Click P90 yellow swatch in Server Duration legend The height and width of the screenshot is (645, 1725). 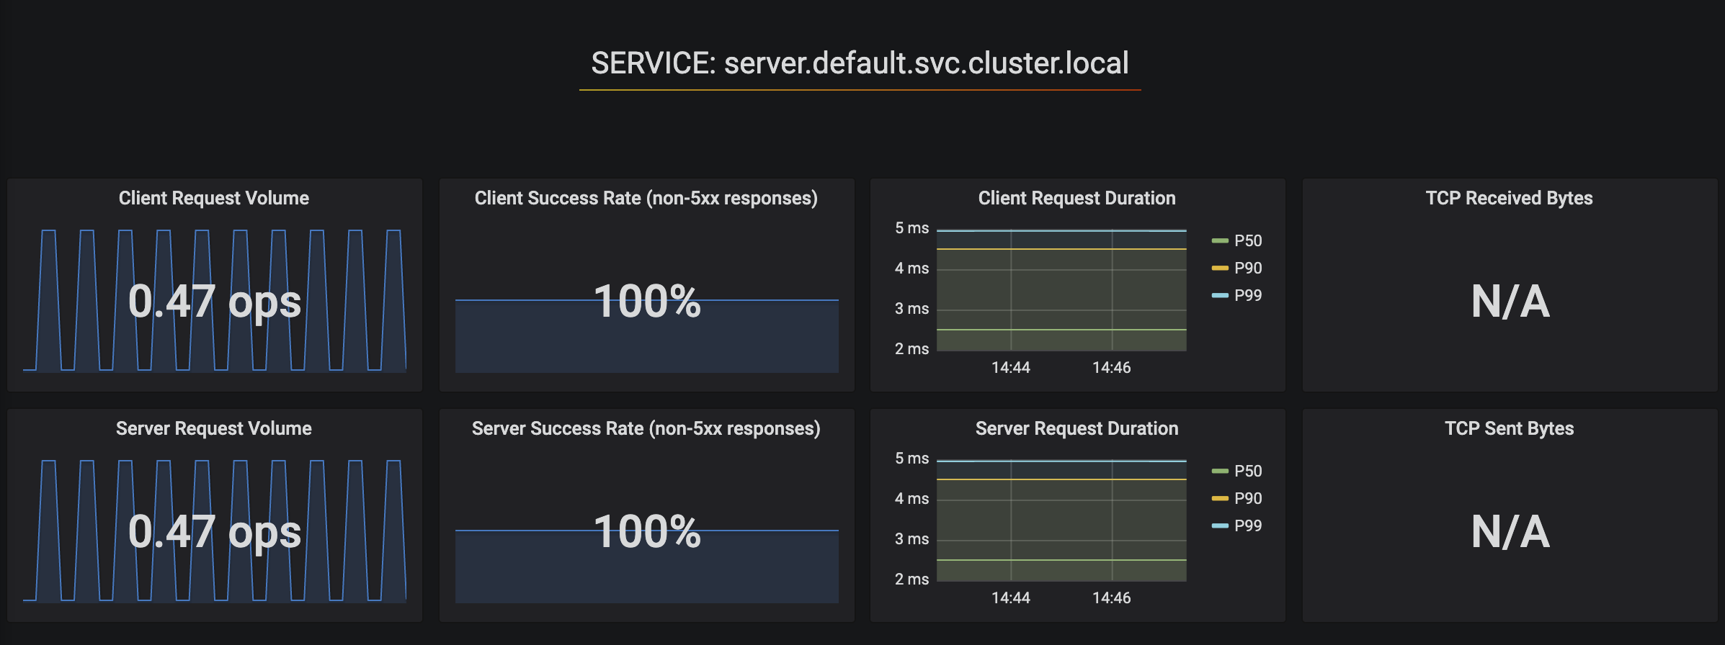click(x=1220, y=498)
